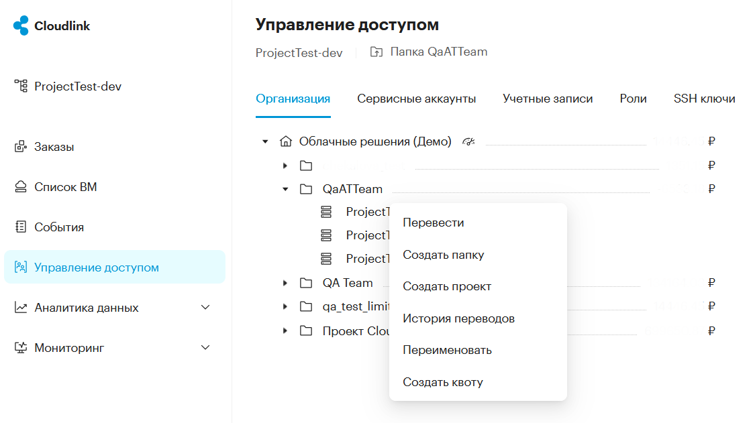Open the Управление доступом sidebar item

click(115, 267)
